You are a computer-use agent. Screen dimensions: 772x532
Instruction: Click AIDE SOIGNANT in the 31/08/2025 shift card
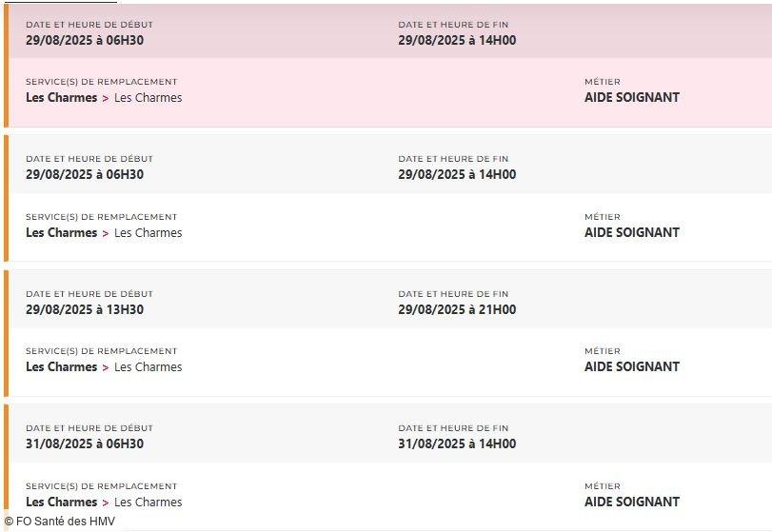(x=631, y=502)
